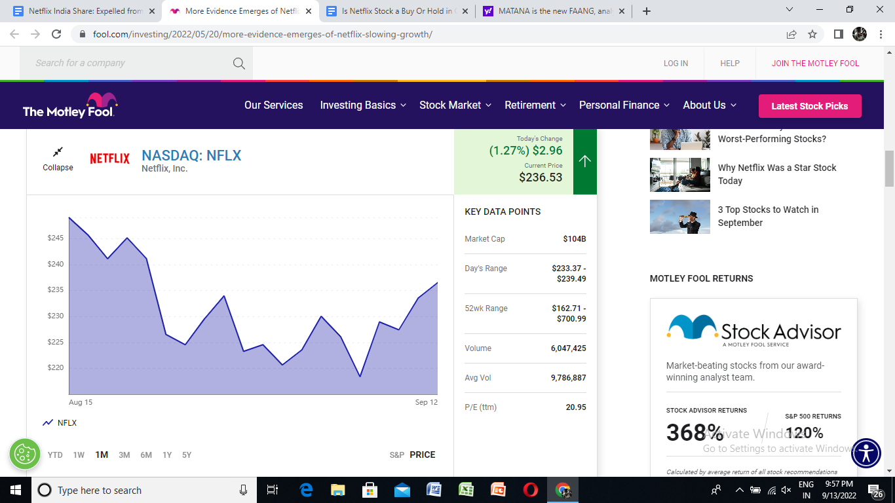Open the Worst-Performing Stocks article link
895x503 pixels.
click(772, 139)
